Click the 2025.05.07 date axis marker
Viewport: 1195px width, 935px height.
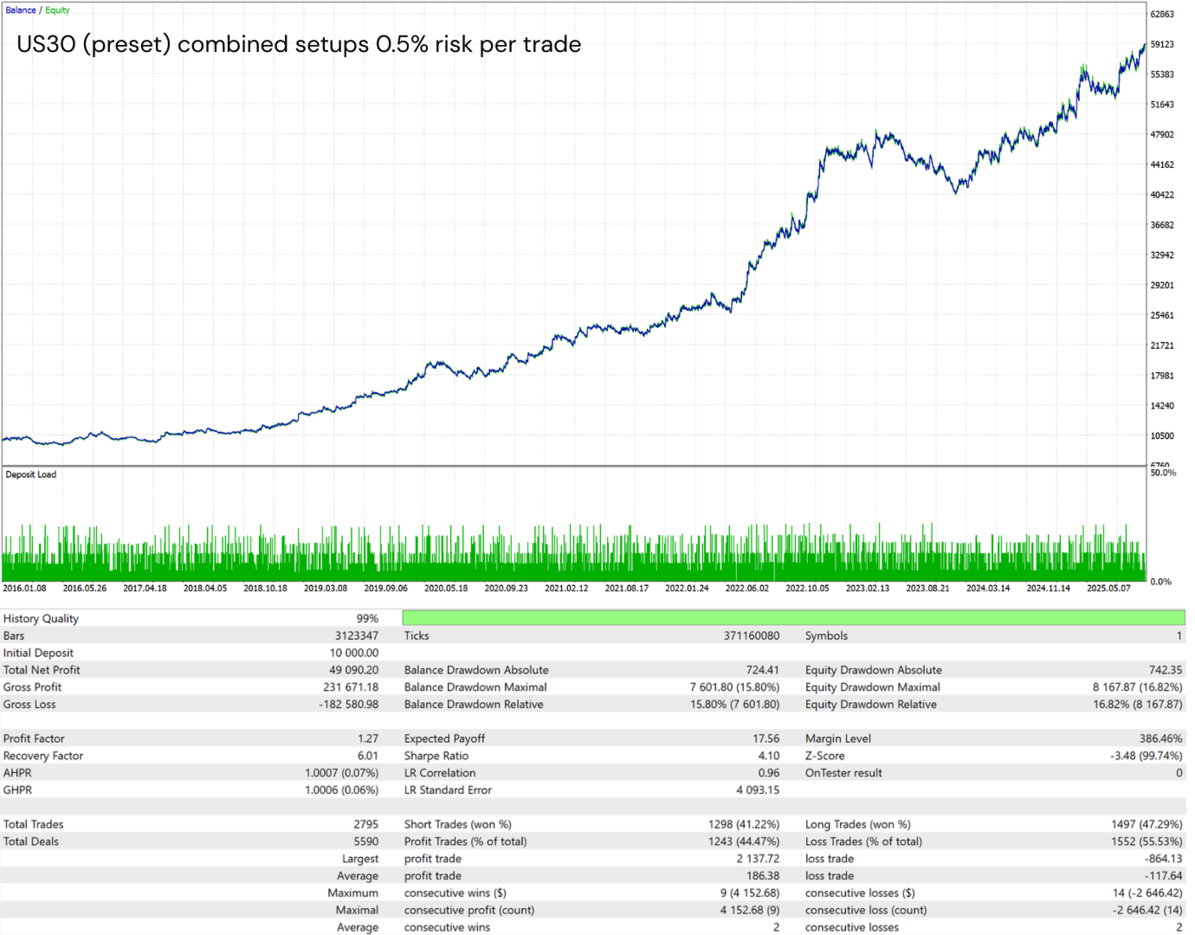pyautogui.click(x=1108, y=588)
